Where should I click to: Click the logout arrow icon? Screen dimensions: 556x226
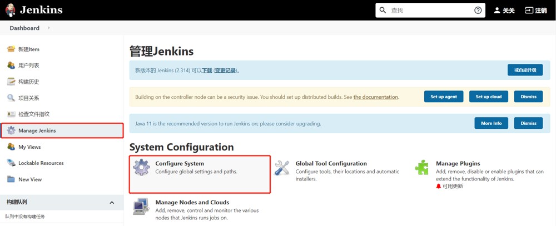tap(529, 10)
